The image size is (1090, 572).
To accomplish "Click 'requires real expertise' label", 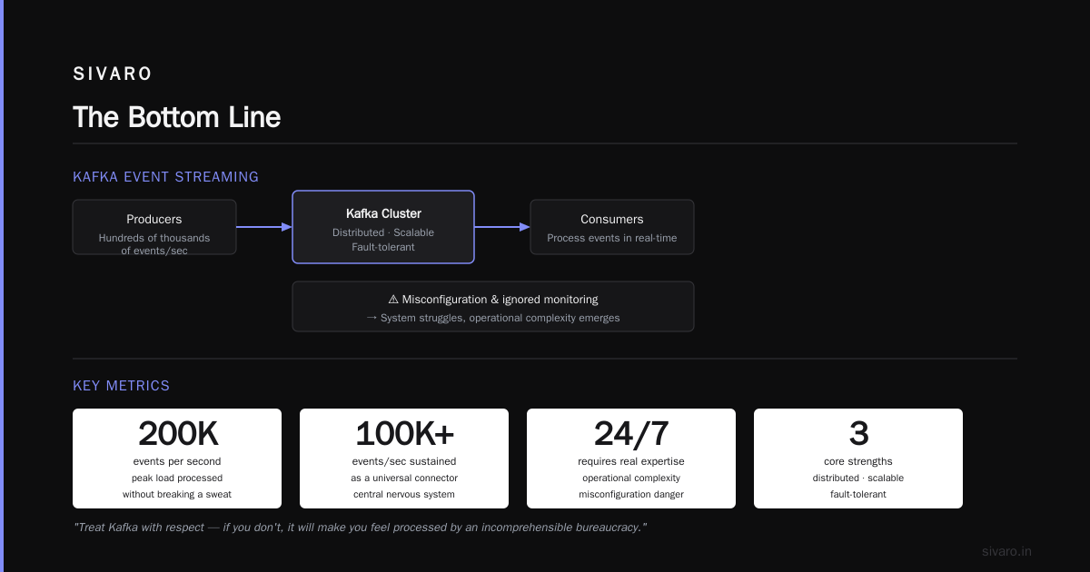I will click(x=631, y=461).
